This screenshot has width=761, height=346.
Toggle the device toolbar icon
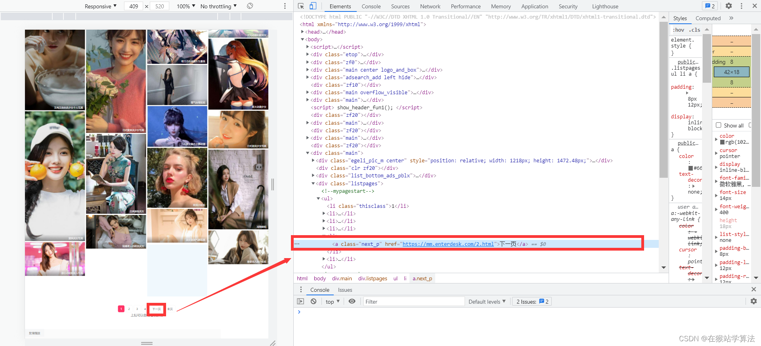[x=313, y=6]
